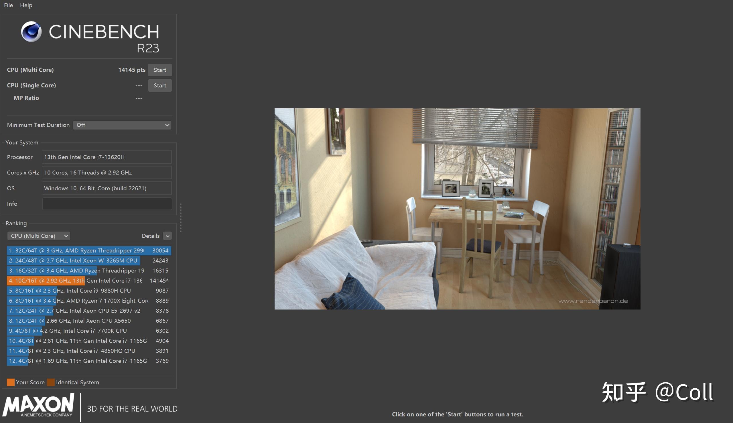Select the Xeon W-3265M ranking row
The width and height of the screenshot is (733, 423).
89,261
